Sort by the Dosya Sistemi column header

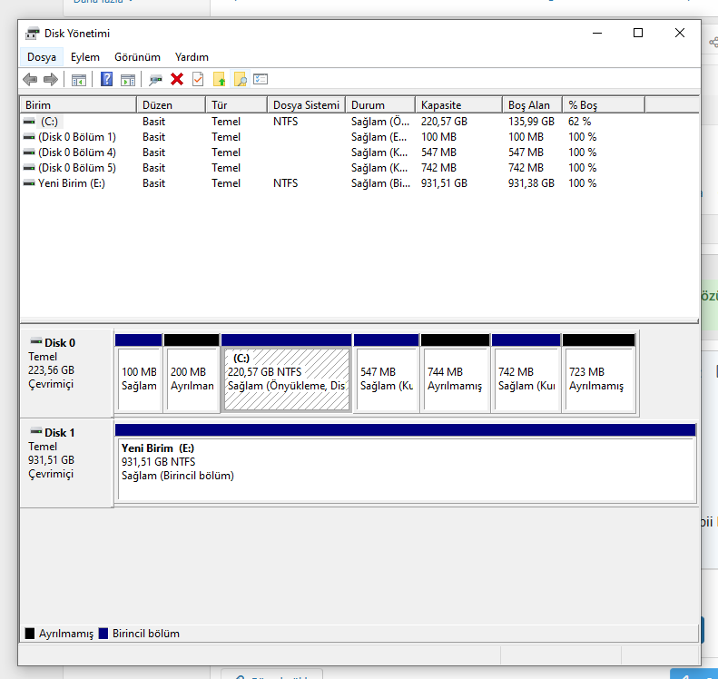(306, 105)
